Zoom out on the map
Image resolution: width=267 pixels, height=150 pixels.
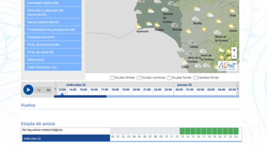coord(234,56)
